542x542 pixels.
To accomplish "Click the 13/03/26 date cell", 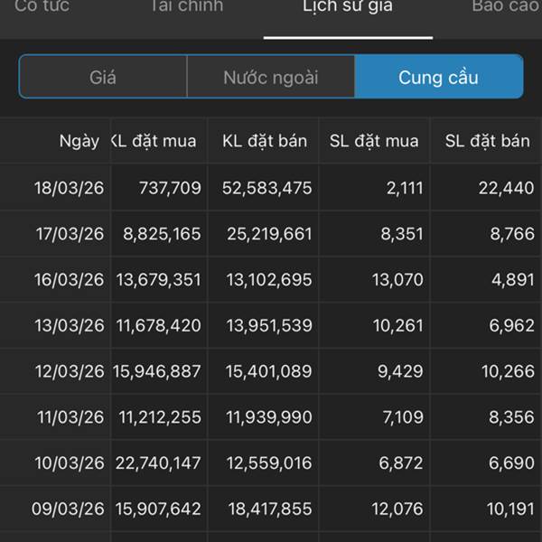I will [x=69, y=325].
